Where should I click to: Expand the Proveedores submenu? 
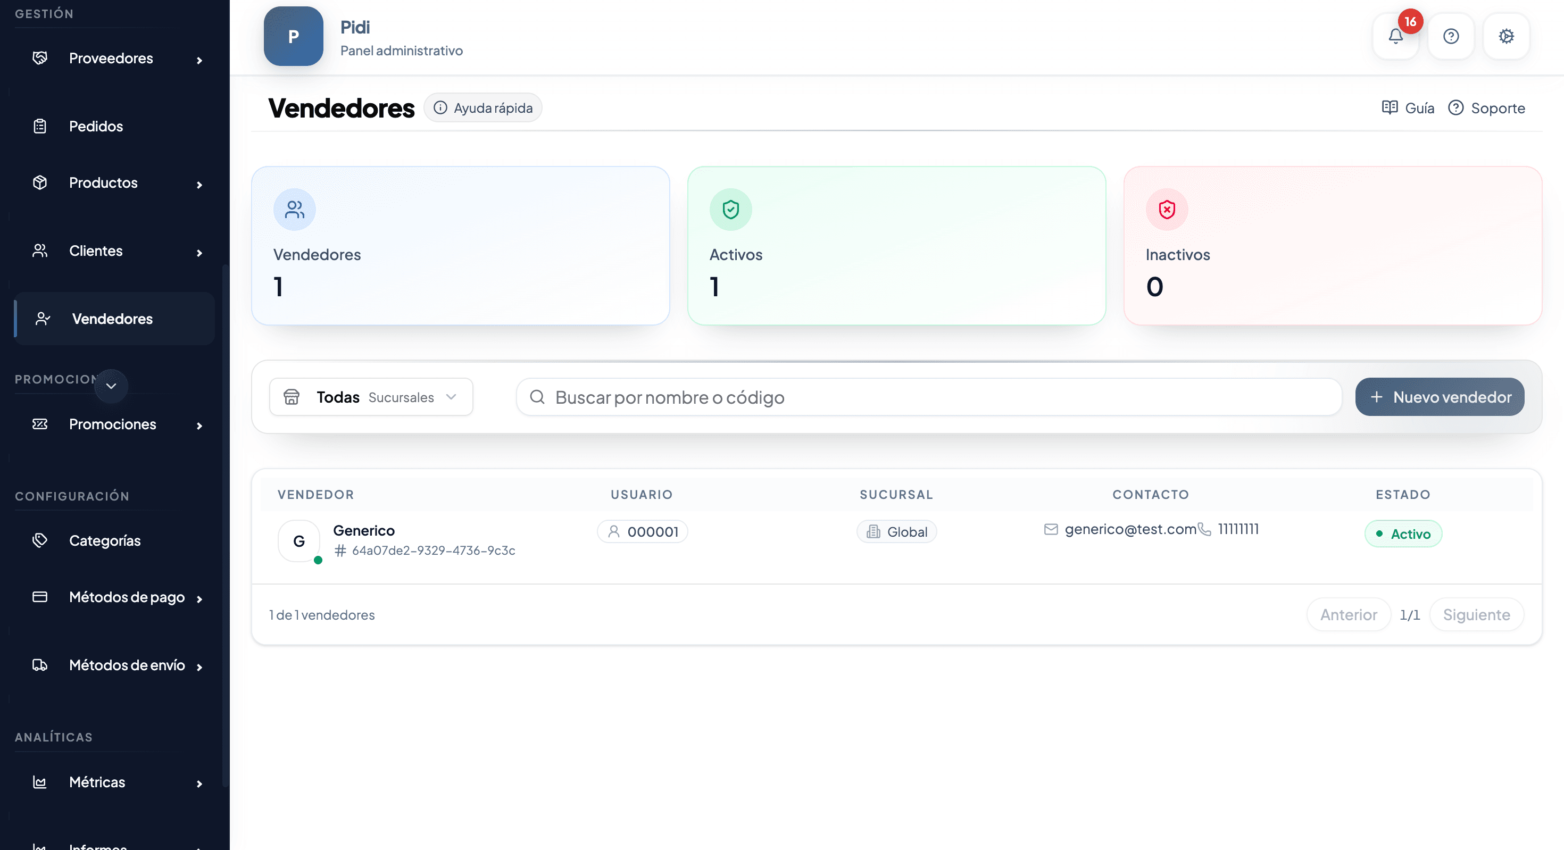199,60
